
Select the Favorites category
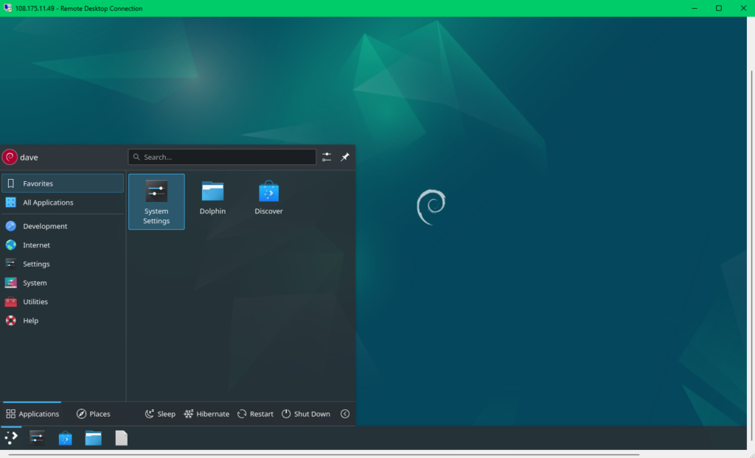[x=63, y=183]
